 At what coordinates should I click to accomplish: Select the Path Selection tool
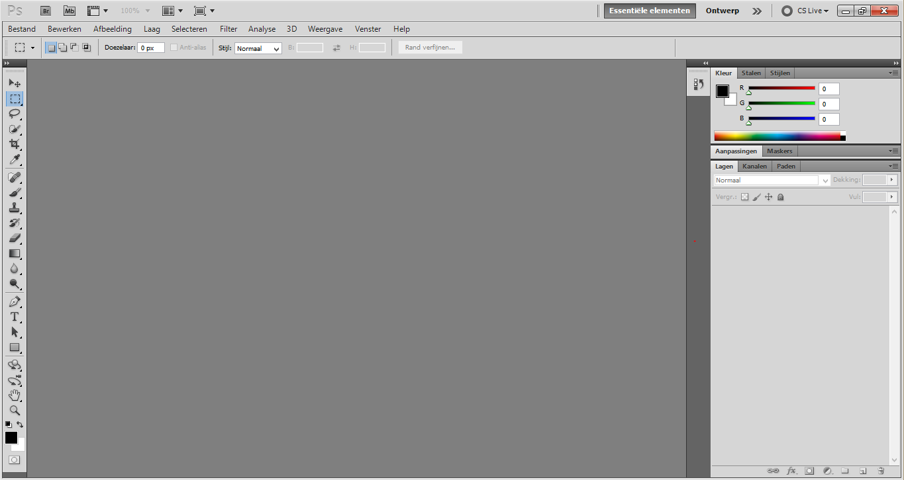tap(15, 332)
